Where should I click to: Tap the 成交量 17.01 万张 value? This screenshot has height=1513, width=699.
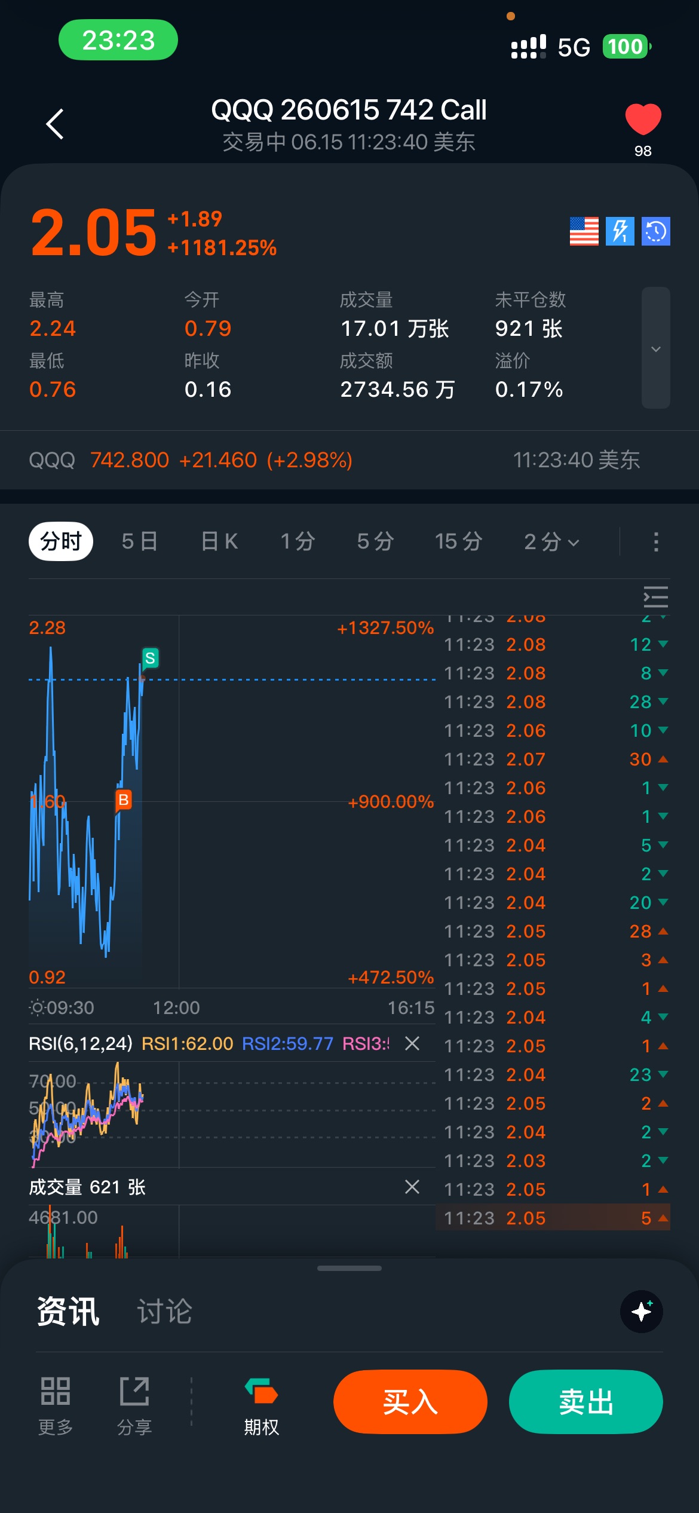(395, 329)
